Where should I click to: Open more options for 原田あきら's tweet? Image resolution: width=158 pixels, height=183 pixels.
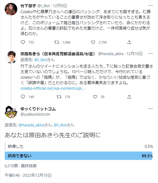tap(150, 53)
